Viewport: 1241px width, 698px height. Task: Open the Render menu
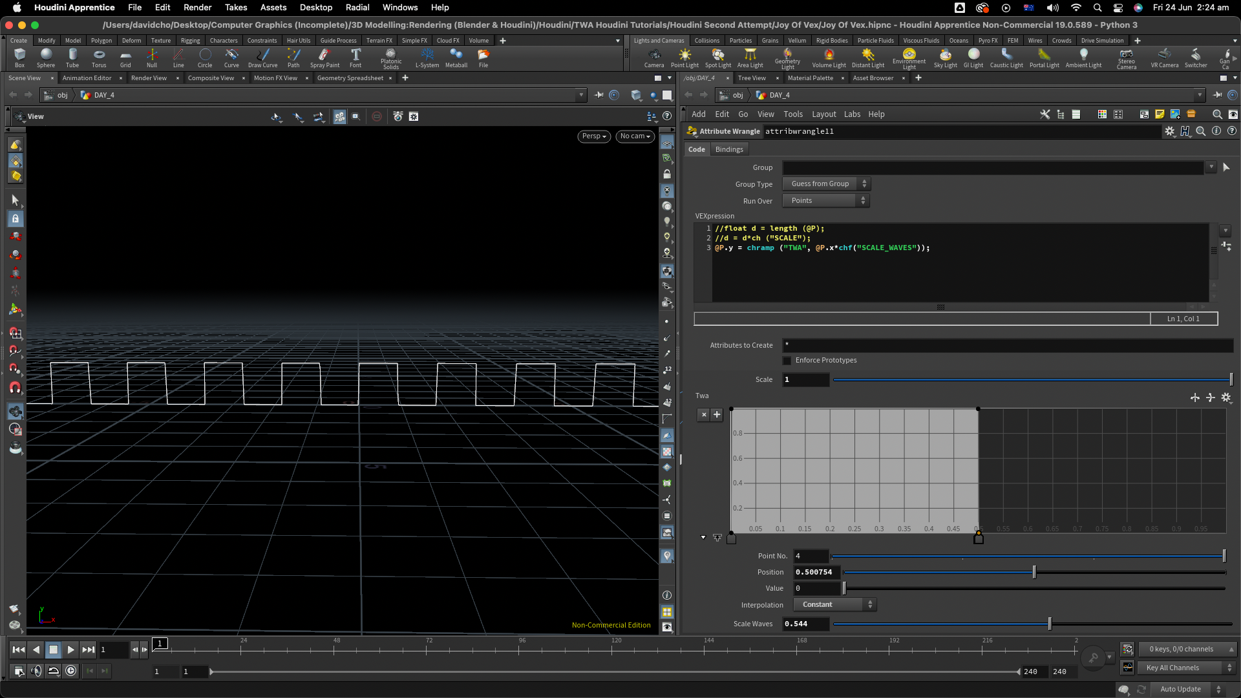point(197,7)
